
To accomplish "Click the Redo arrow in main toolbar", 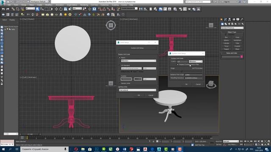I will pyautogui.click(x=8, y=9).
